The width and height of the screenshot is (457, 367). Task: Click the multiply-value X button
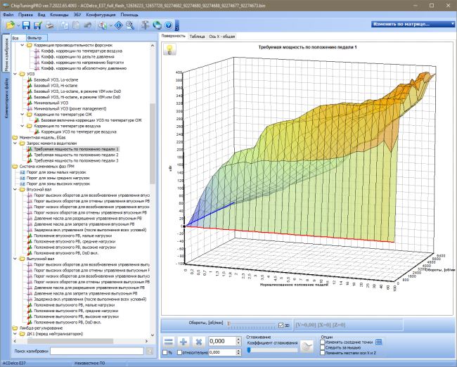199,342
